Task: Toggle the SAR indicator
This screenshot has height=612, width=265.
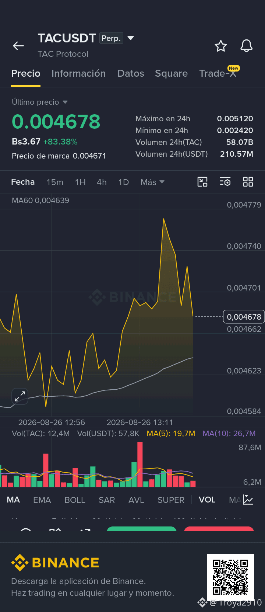Action: click(x=107, y=500)
